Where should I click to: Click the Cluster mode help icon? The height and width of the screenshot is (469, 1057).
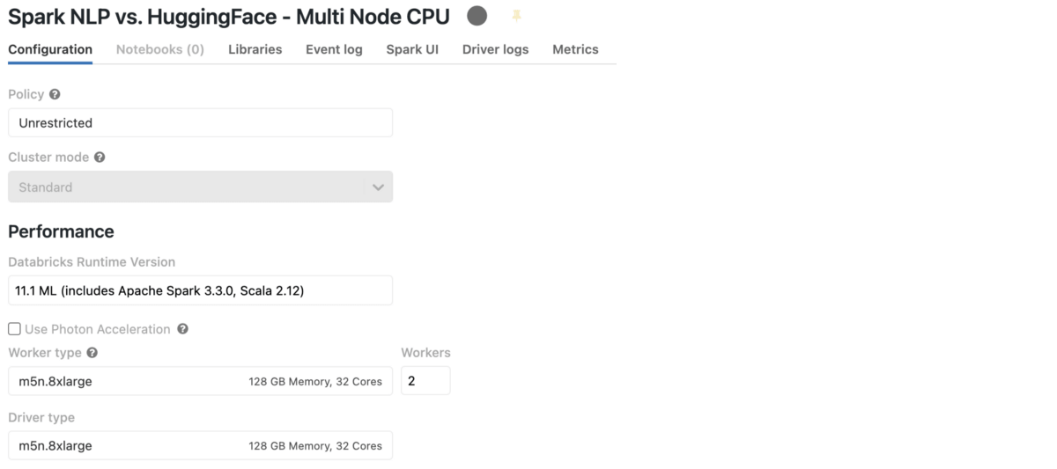coord(100,158)
